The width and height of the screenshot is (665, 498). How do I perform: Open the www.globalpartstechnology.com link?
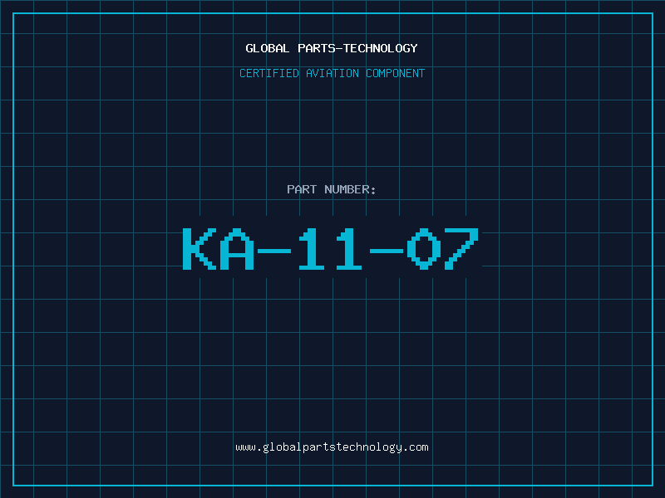coord(332,447)
